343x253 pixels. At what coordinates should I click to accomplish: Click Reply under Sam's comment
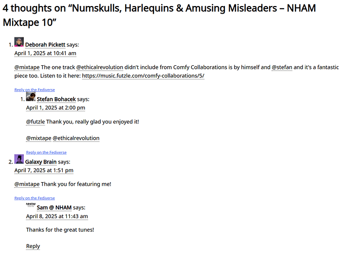click(x=33, y=246)
